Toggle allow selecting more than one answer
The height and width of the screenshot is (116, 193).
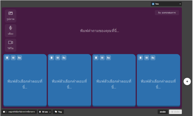click(x=5, y=112)
